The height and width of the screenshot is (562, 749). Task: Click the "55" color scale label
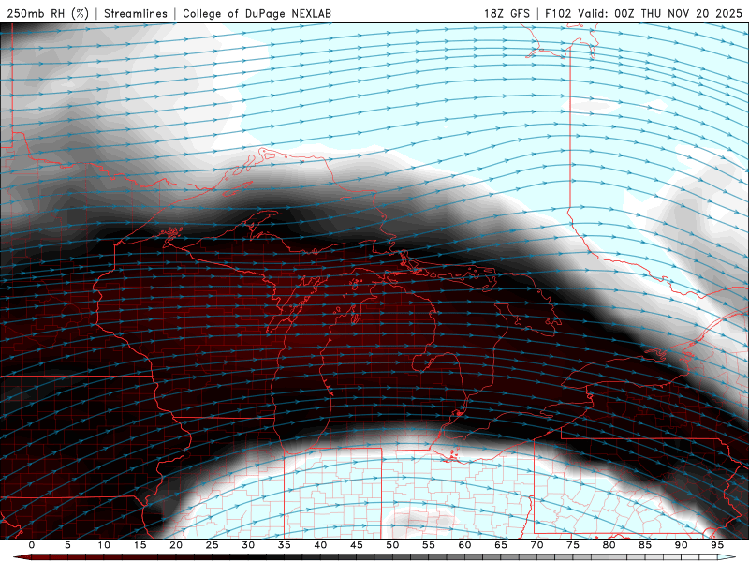pyautogui.click(x=429, y=545)
